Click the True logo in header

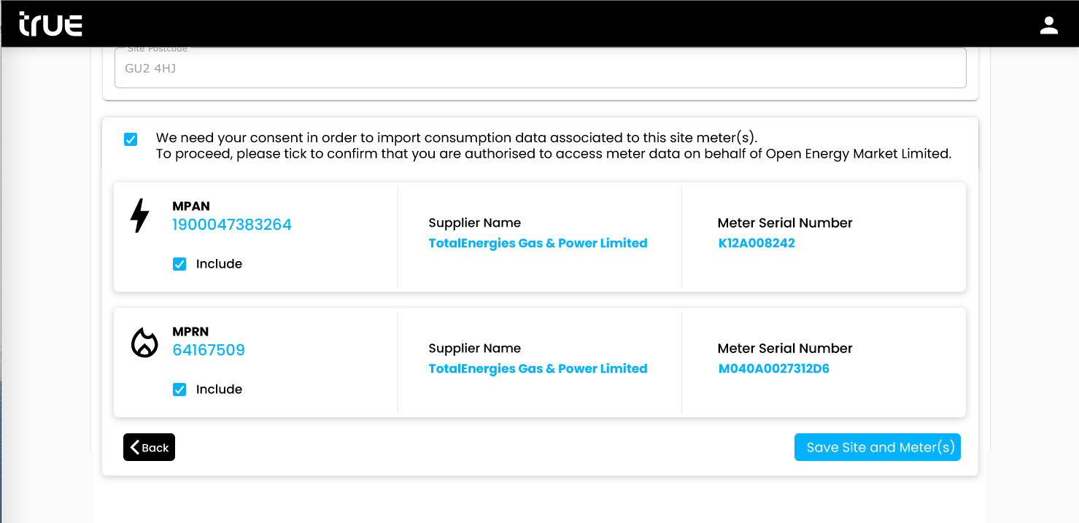[50, 25]
